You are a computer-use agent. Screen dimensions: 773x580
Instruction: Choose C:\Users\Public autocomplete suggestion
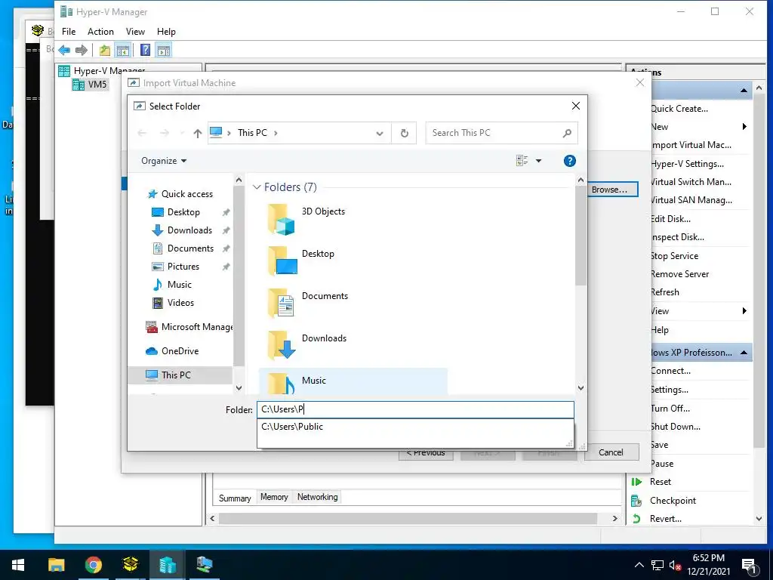pos(415,427)
